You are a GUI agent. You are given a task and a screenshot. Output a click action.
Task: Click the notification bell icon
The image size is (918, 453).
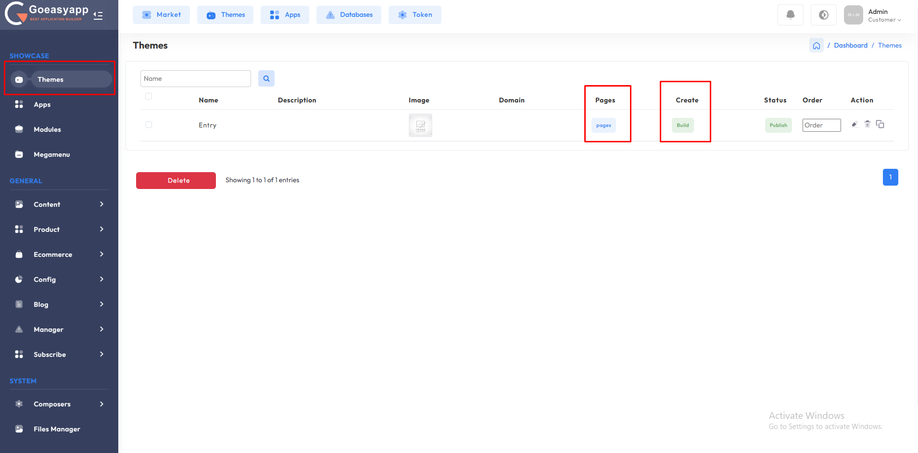tap(790, 15)
